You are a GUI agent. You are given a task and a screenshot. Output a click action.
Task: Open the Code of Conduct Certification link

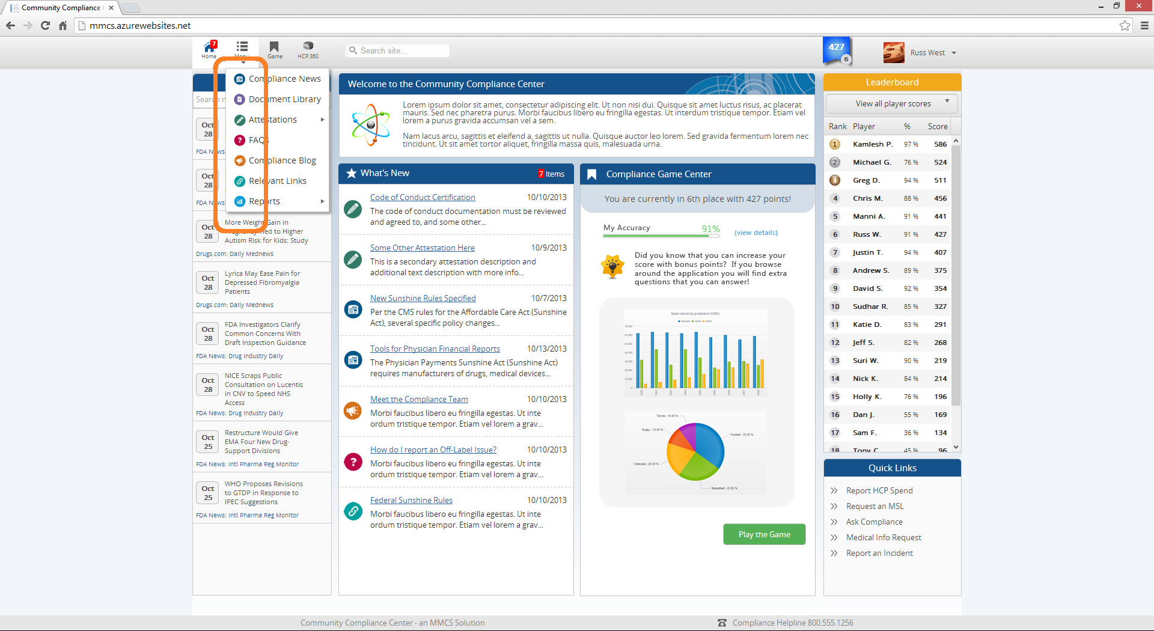click(x=422, y=197)
